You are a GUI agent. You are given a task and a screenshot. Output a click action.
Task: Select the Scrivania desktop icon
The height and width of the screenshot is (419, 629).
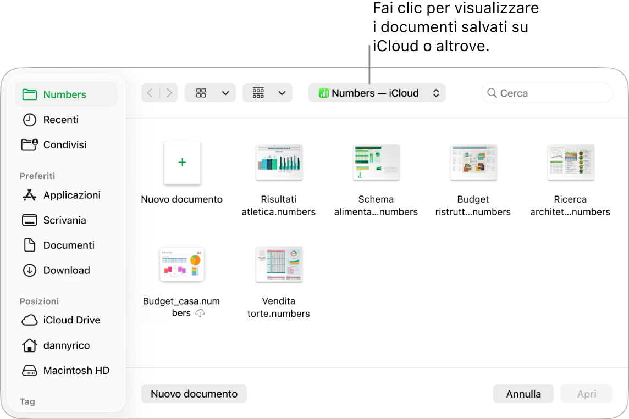pyautogui.click(x=29, y=220)
